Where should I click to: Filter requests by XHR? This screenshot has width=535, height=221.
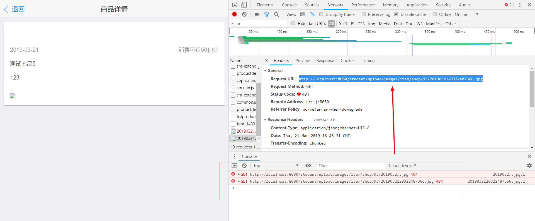(x=343, y=24)
